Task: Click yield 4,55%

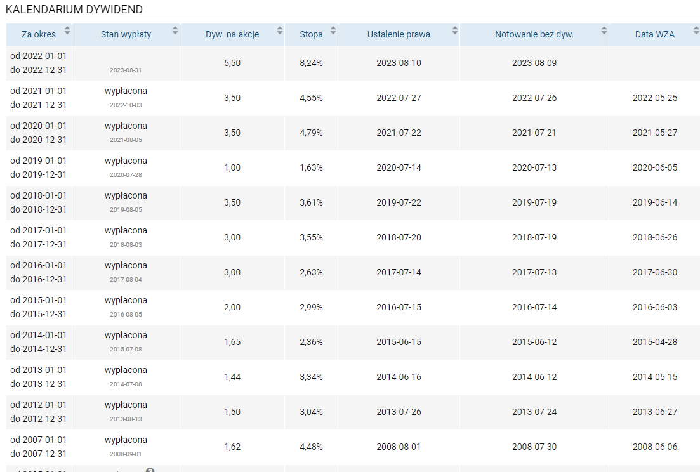Action: 311,98
